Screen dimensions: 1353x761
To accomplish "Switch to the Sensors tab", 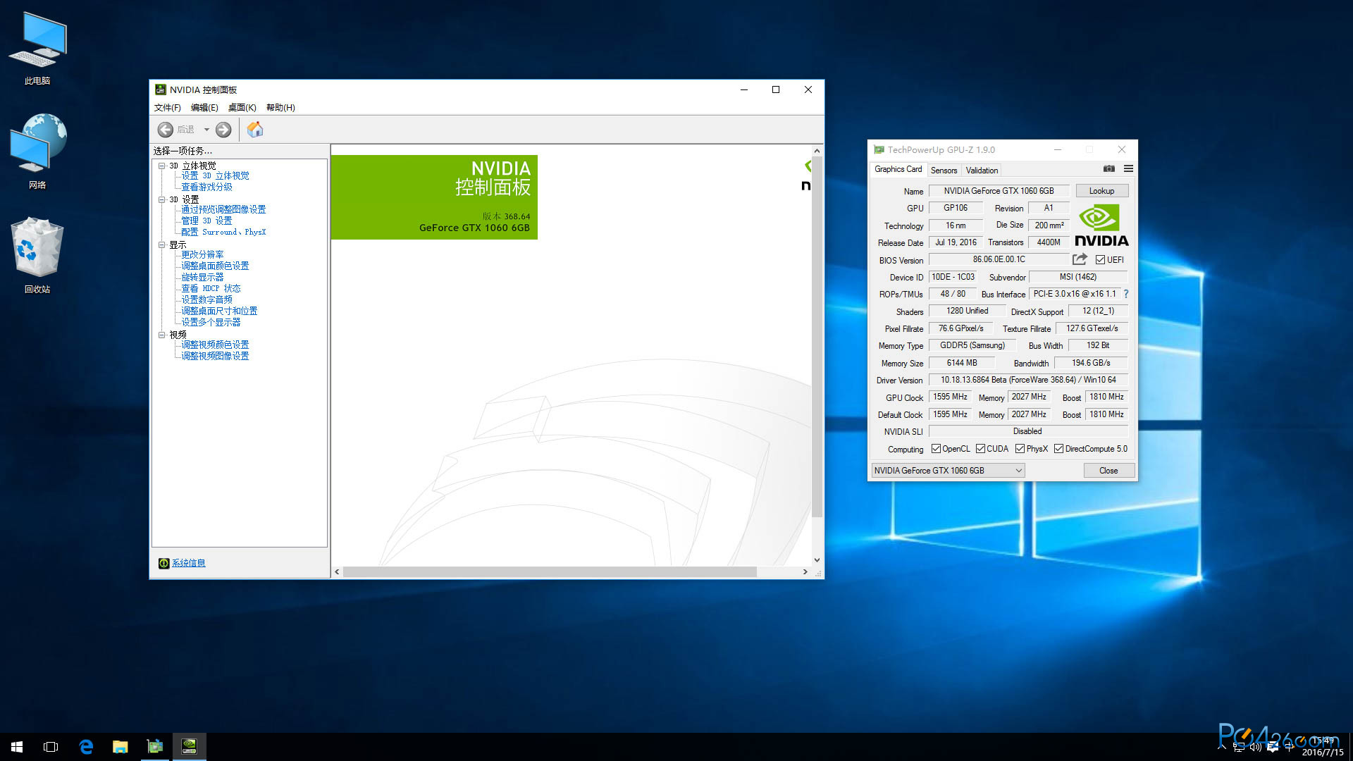I will (x=944, y=171).
